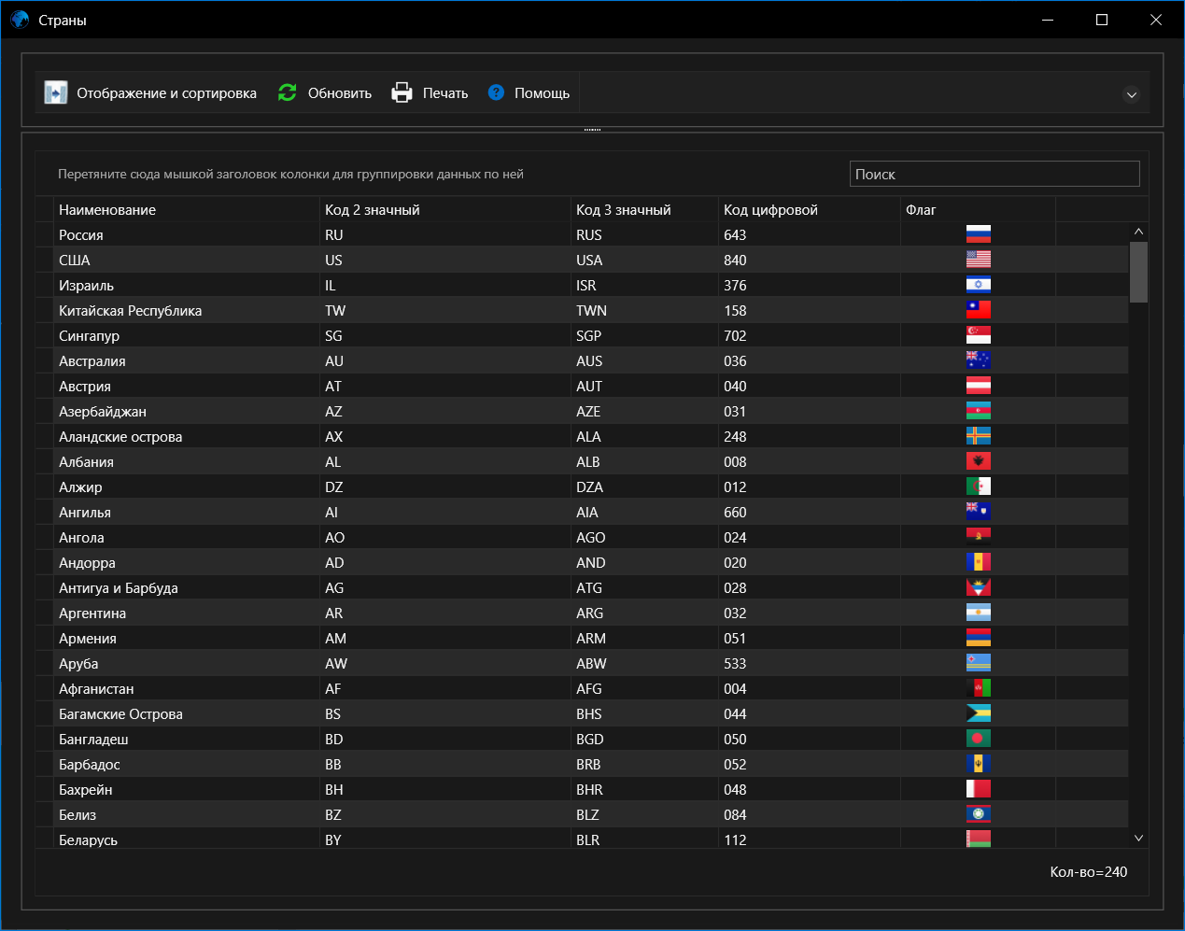Image resolution: width=1185 pixels, height=931 pixels.
Task: Click the Бахрейн flag icon
Action: (x=979, y=789)
